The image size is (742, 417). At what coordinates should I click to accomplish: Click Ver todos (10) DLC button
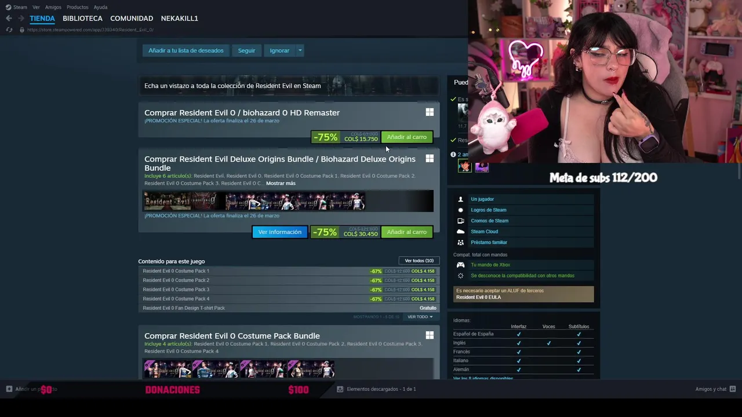(x=419, y=261)
